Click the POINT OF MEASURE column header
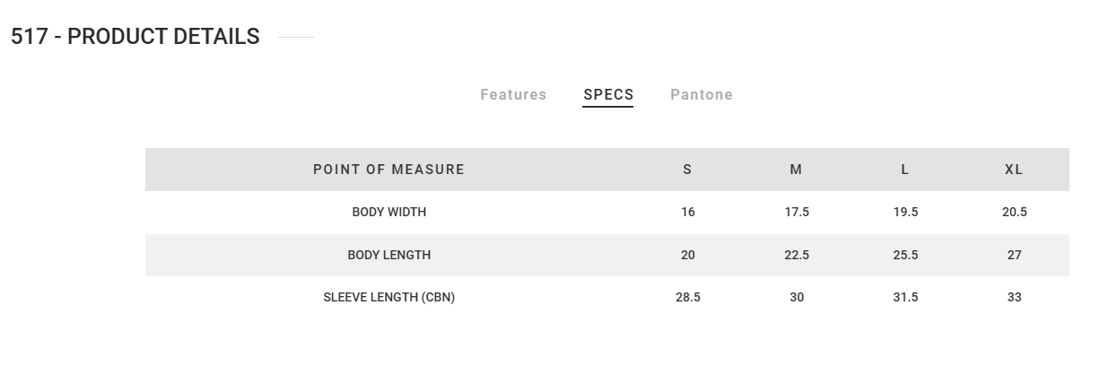The image size is (1100, 375). 388,170
